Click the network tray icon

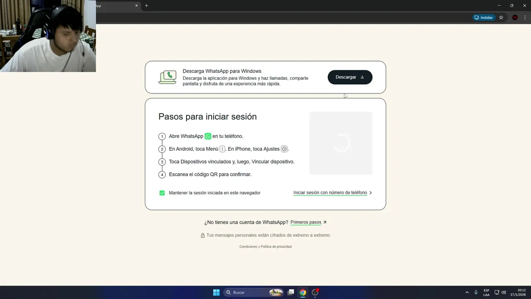click(497, 292)
